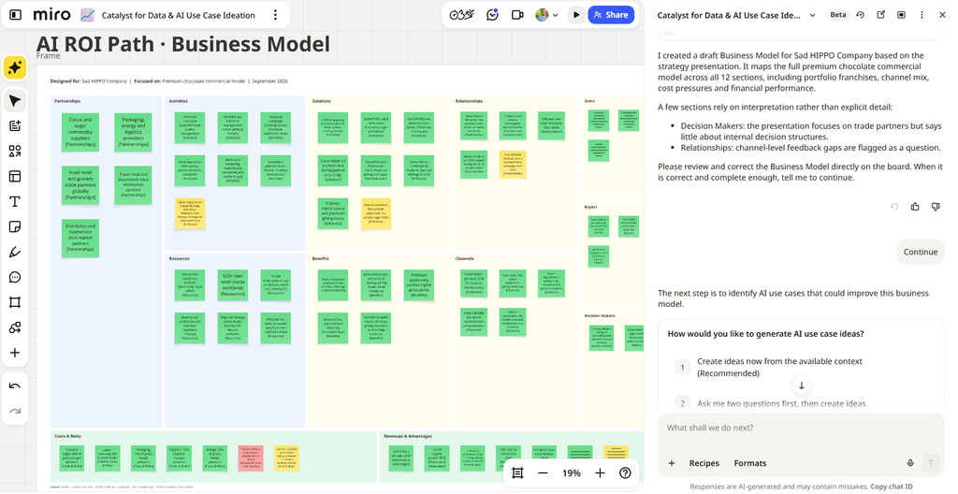Image resolution: width=958 pixels, height=494 pixels.
Task: Select the sticky note tool
Action: [15, 226]
